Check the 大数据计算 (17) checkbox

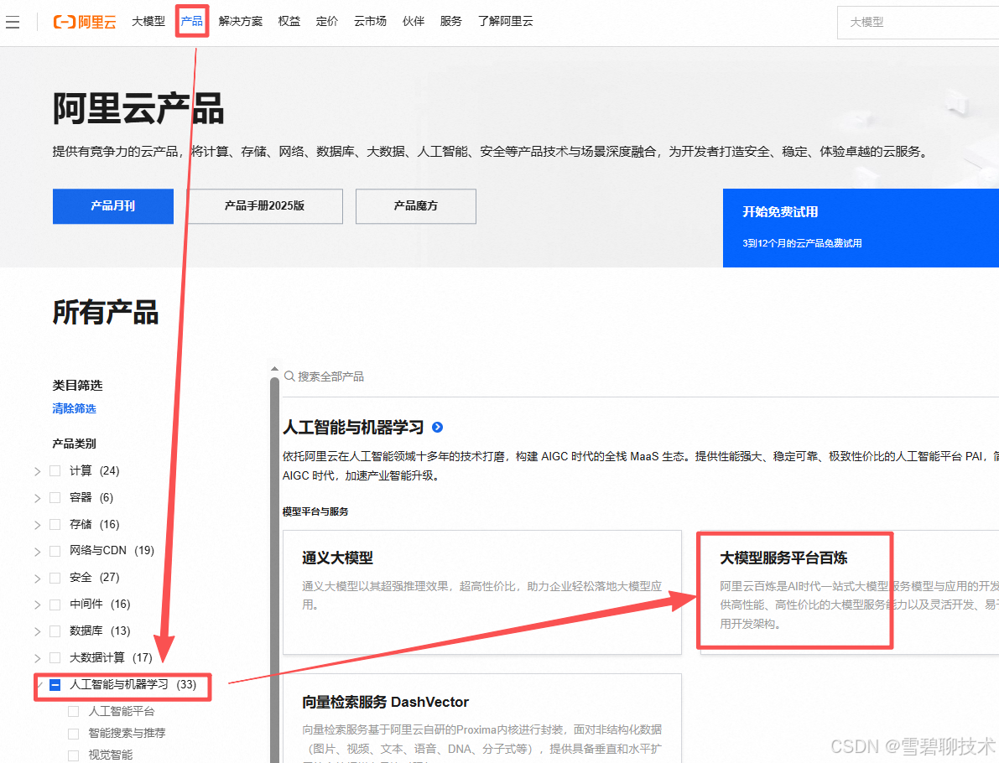pos(55,658)
